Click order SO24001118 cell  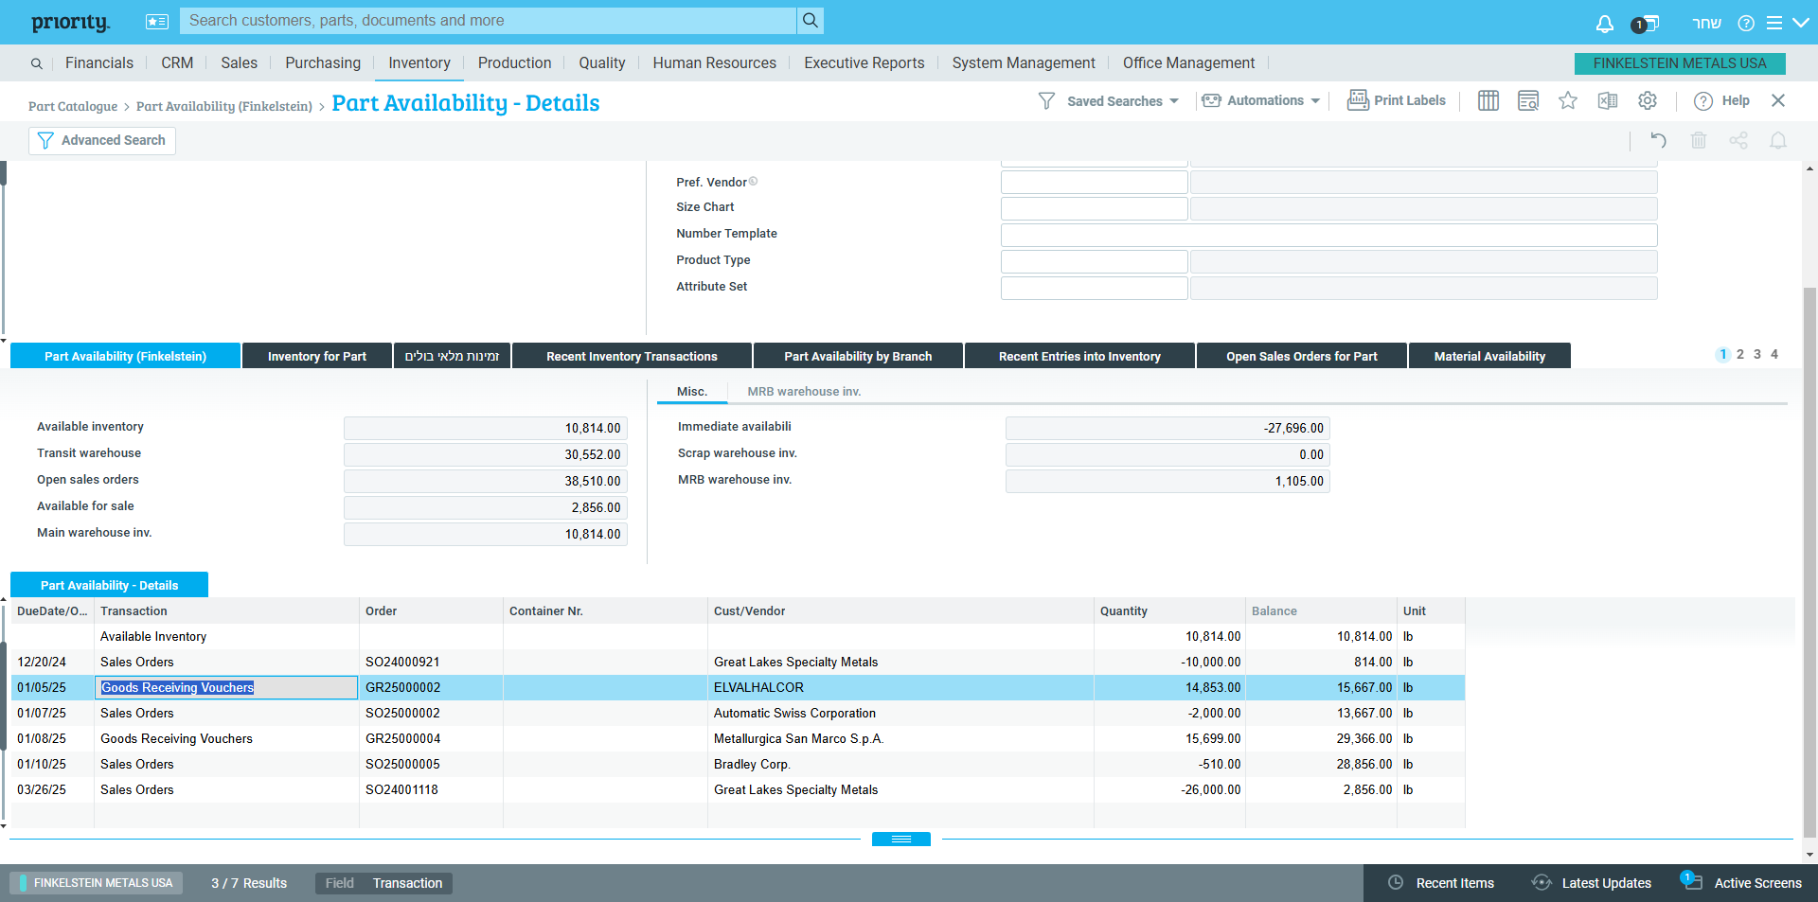click(431, 789)
